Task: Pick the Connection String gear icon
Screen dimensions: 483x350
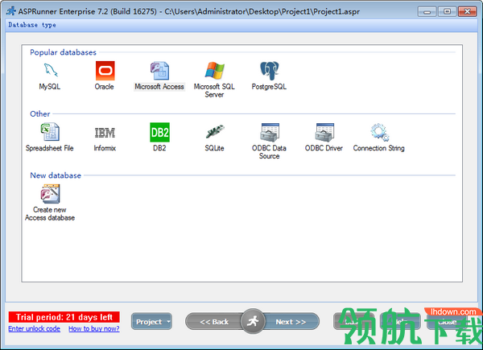Action: point(379,132)
